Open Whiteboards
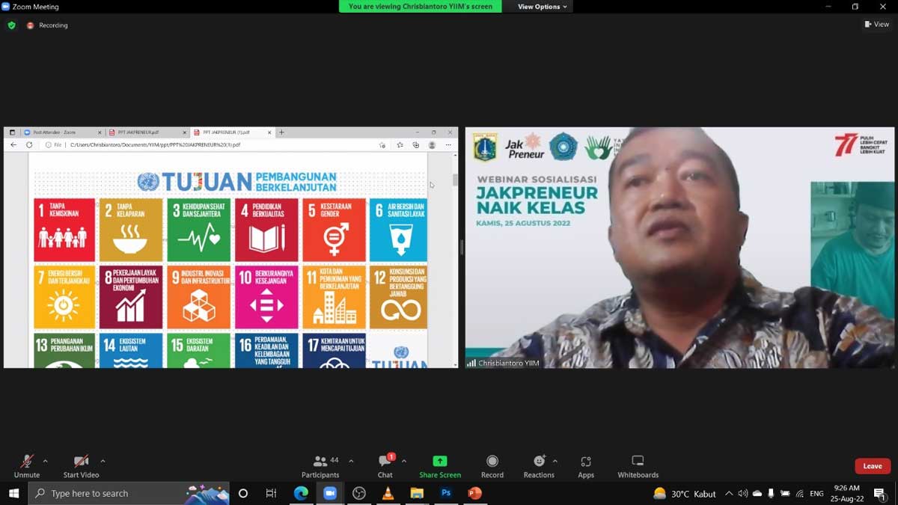 638,462
